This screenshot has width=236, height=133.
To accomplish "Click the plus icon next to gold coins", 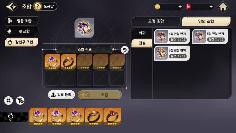I will 180,7.
